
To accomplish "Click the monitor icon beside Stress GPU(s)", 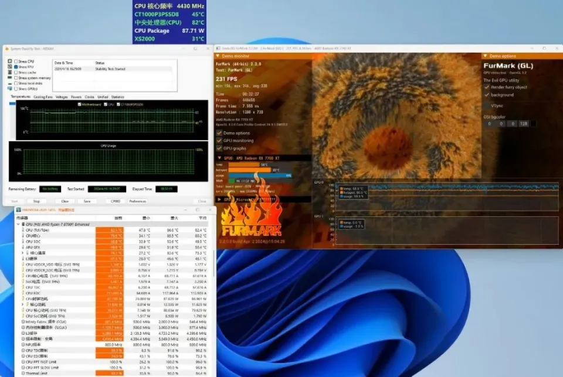I will pyautogui.click(x=10, y=88).
